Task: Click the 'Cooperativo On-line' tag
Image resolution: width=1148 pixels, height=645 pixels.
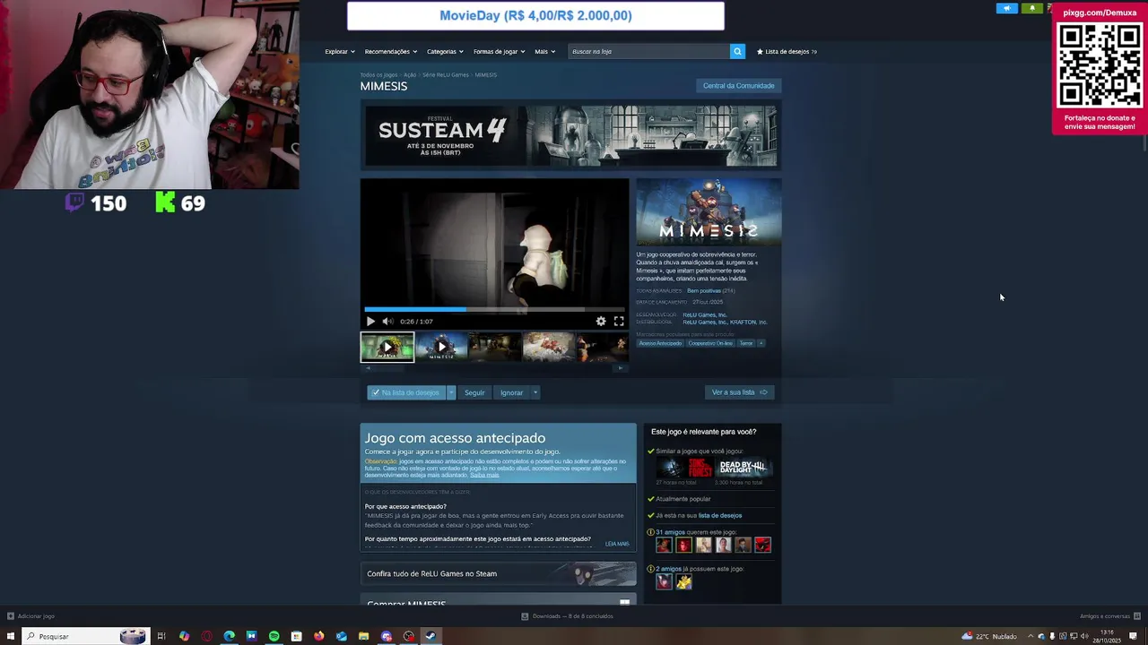Action: click(710, 343)
